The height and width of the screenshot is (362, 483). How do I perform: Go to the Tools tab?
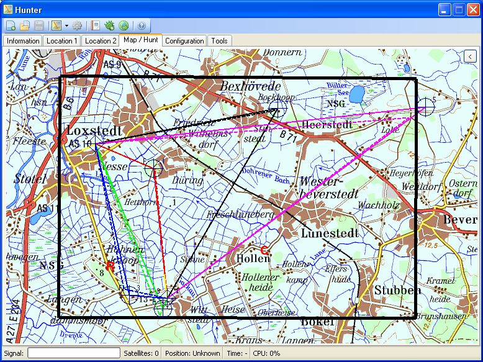219,41
